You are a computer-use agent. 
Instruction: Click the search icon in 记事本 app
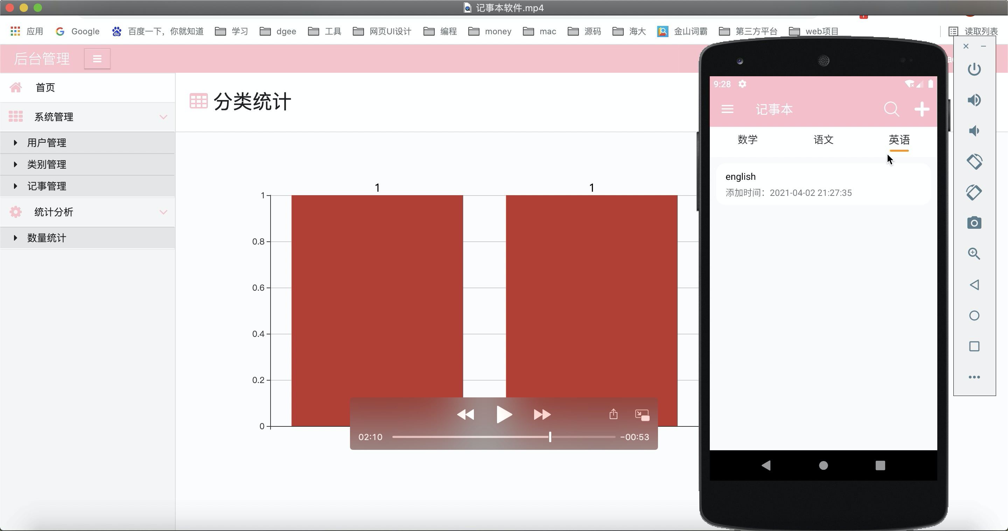pyautogui.click(x=891, y=109)
